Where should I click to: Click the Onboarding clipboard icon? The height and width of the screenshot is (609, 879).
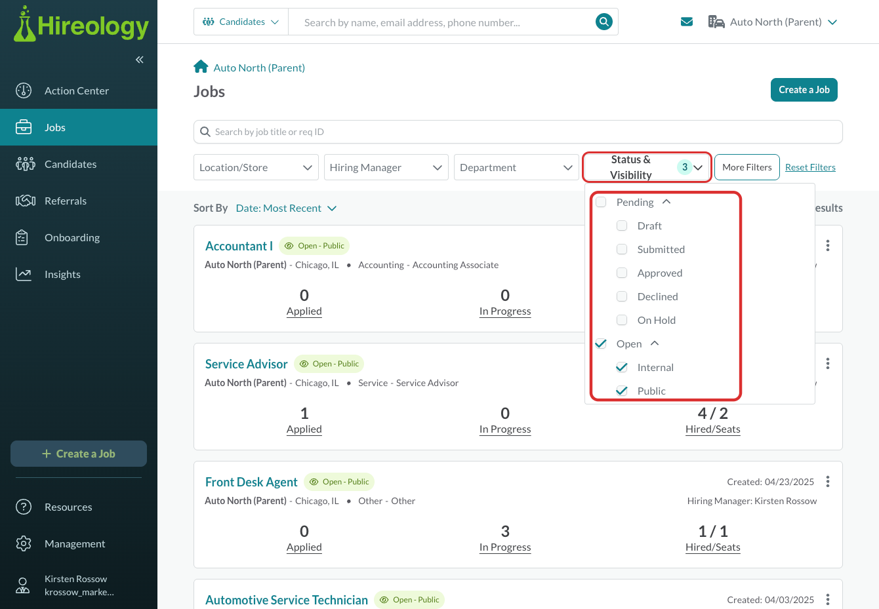[22, 237]
